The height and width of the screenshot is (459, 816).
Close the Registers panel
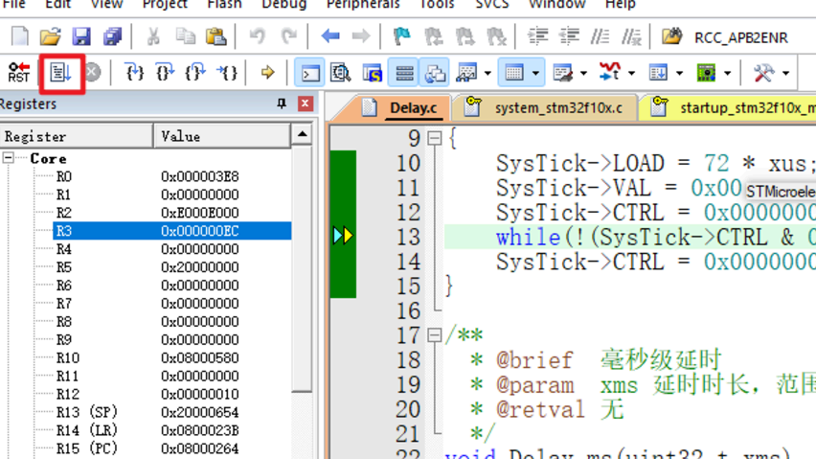pyautogui.click(x=306, y=103)
